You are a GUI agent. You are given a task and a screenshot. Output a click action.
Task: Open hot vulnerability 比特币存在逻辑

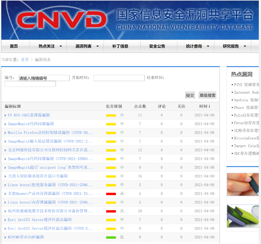tap(246, 130)
